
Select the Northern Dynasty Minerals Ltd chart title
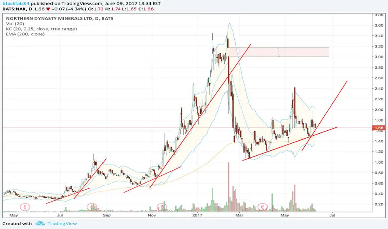60,19
